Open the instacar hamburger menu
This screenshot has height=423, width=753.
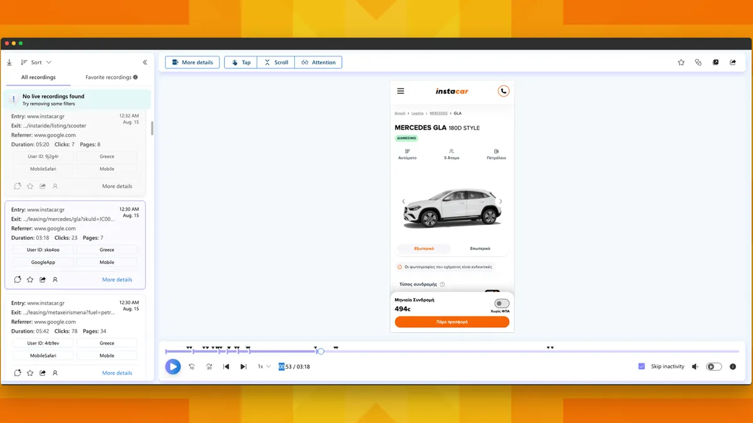[x=401, y=91]
